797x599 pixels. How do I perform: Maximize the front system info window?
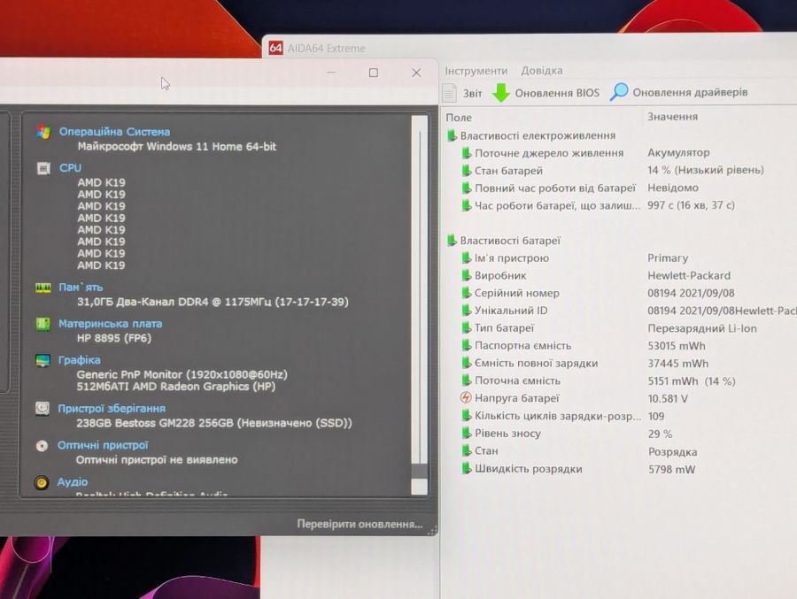373,73
